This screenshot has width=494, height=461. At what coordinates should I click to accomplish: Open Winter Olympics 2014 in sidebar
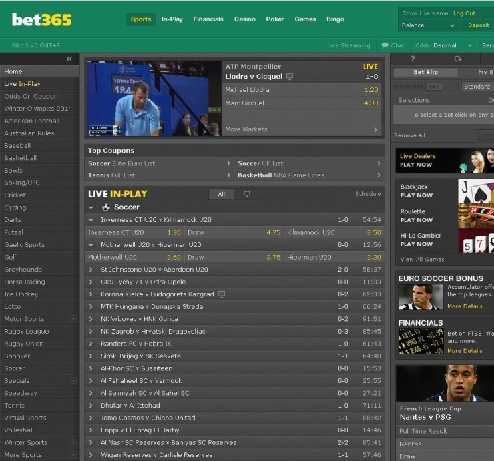tap(39, 109)
